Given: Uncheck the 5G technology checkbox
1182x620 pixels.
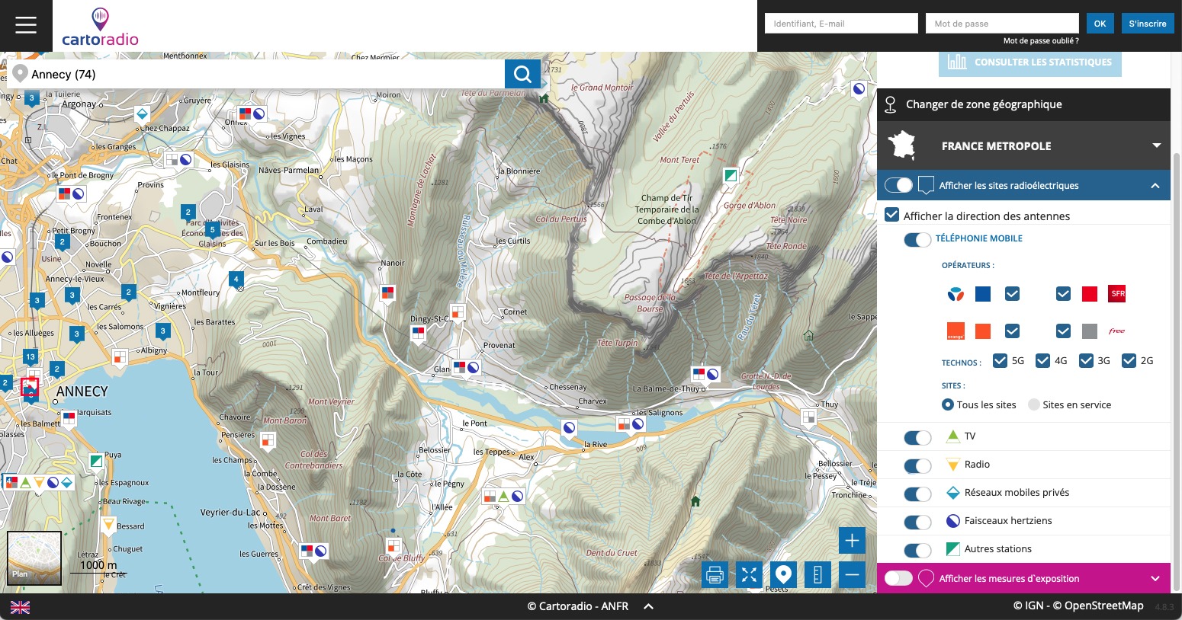Looking at the screenshot, I should click(x=1000, y=361).
